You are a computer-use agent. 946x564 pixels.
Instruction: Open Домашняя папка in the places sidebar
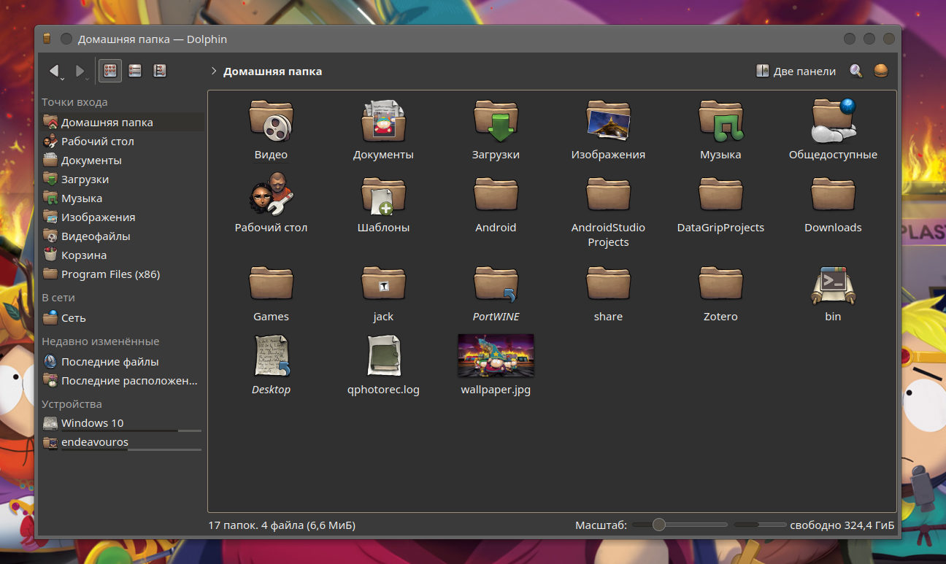pyautogui.click(x=123, y=123)
